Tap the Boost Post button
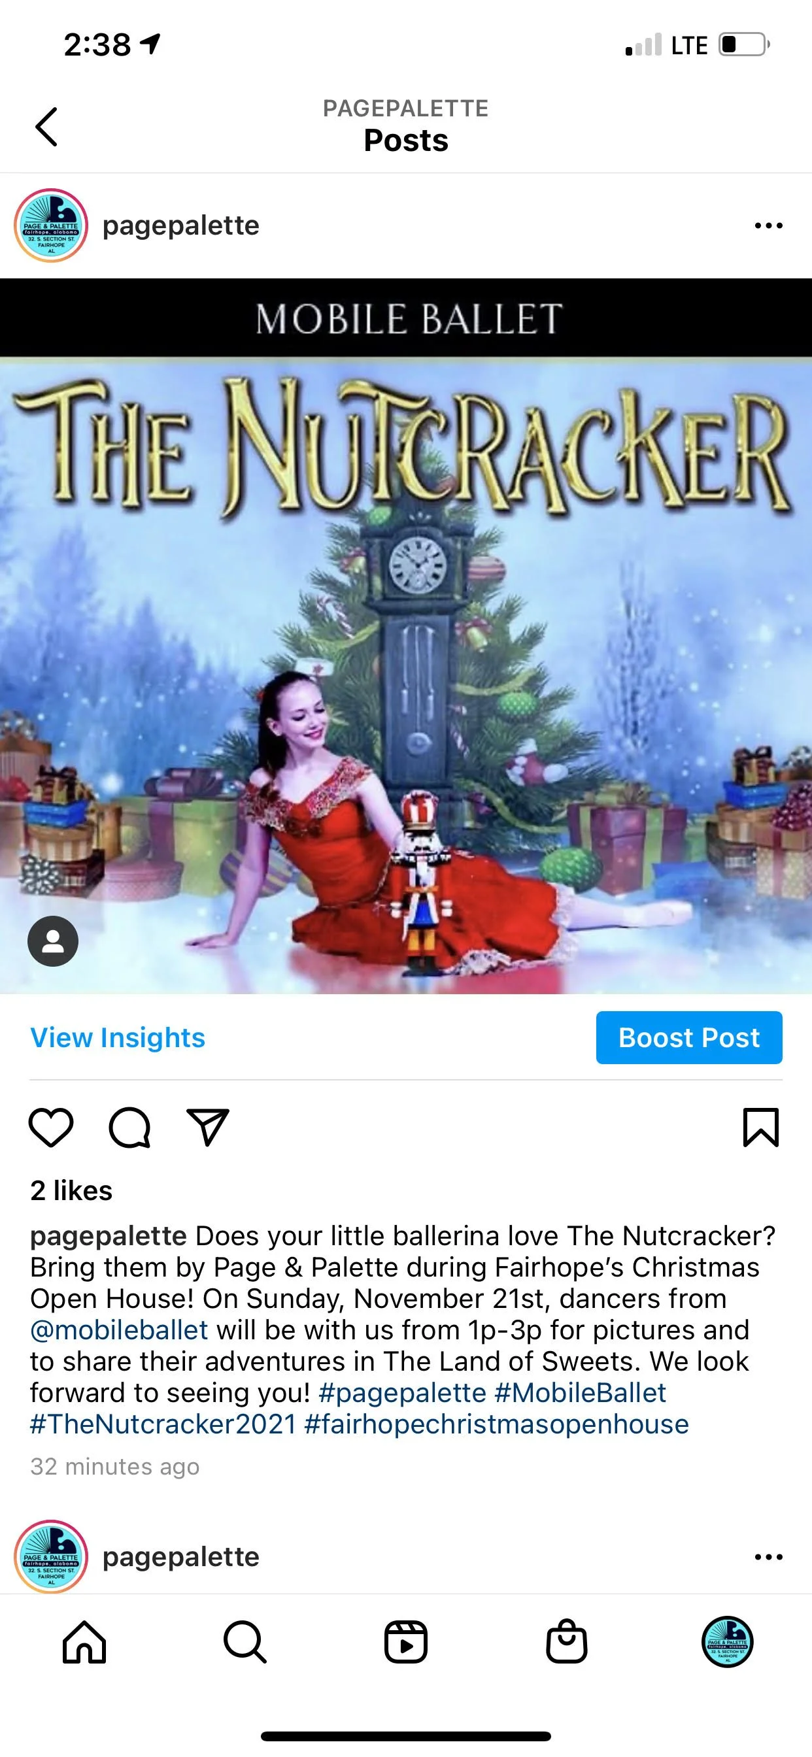This screenshot has height=1757, width=812. 689,1037
